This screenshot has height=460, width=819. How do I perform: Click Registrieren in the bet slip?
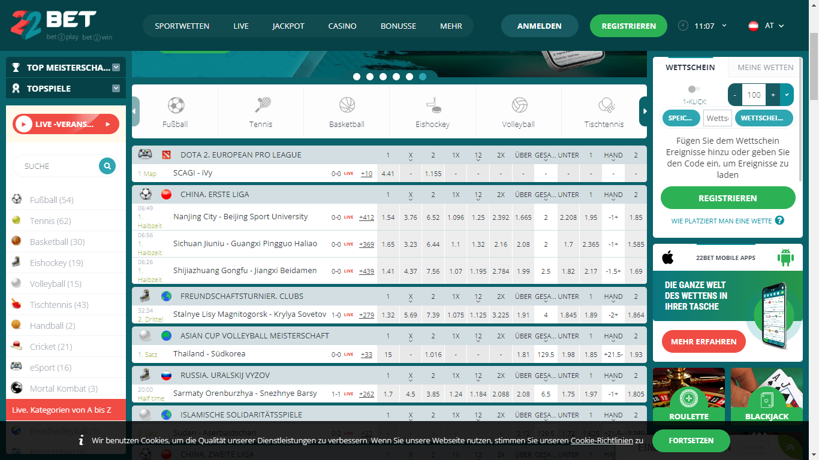coord(728,198)
